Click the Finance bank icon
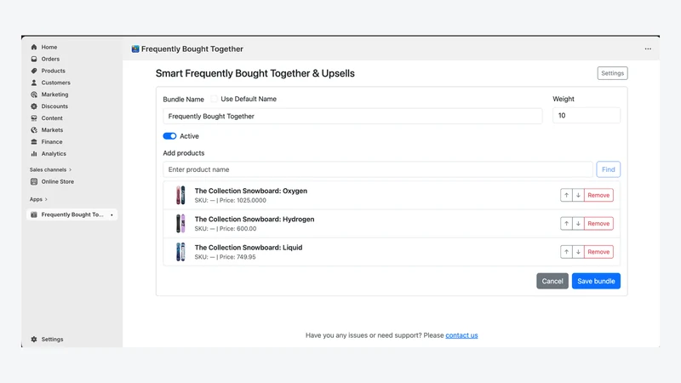Screen dimensions: 681x383 34,141
